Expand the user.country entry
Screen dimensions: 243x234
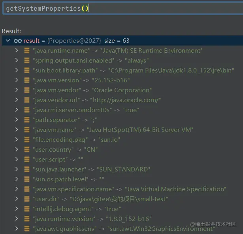[17, 149]
